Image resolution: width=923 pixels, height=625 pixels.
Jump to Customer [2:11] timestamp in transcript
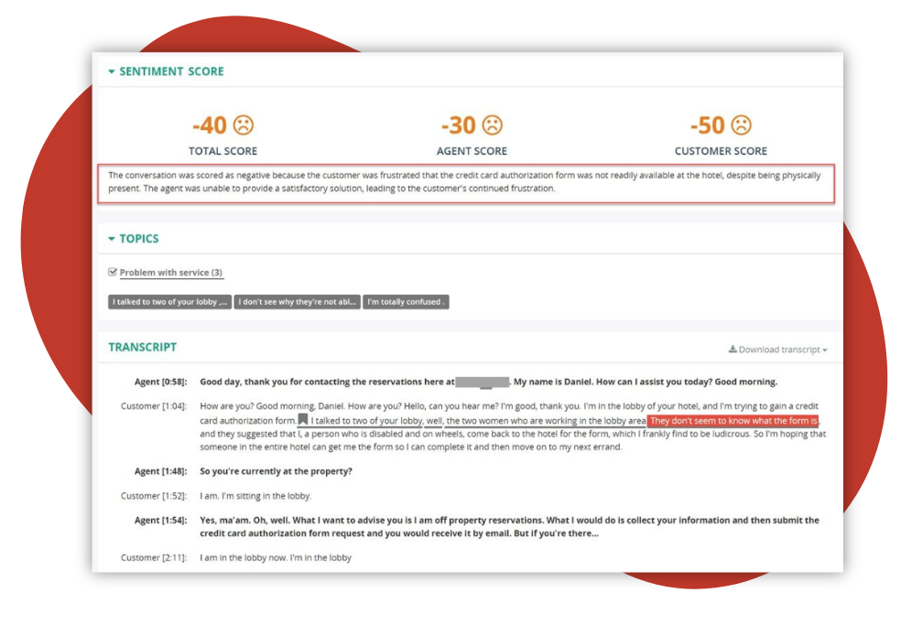point(154,558)
